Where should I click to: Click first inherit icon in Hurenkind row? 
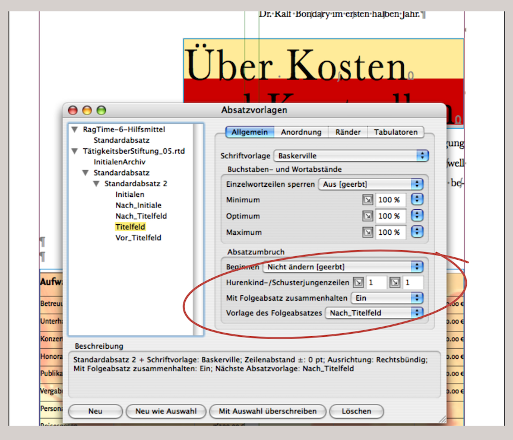pos(358,283)
